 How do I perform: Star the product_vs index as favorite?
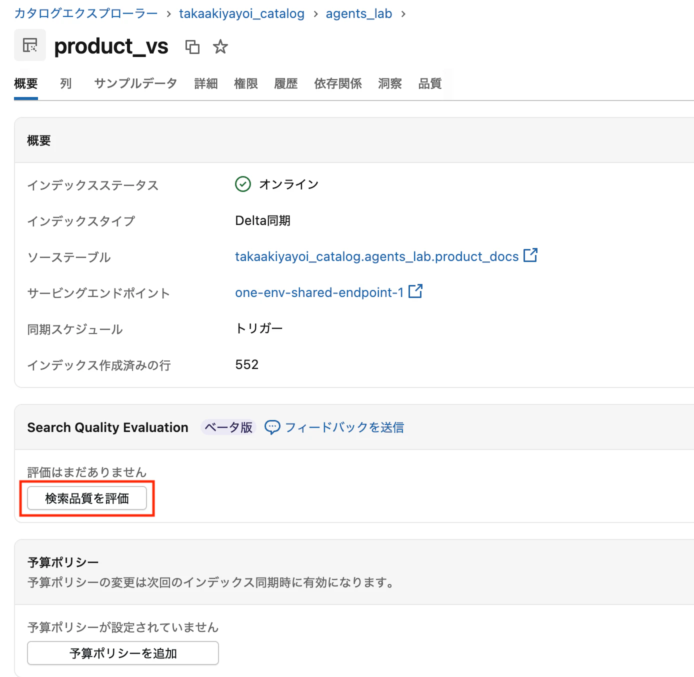tap(219, 46)
